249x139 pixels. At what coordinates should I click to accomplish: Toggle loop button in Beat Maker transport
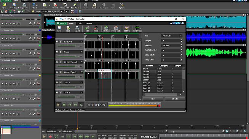(x=81, y=105)
